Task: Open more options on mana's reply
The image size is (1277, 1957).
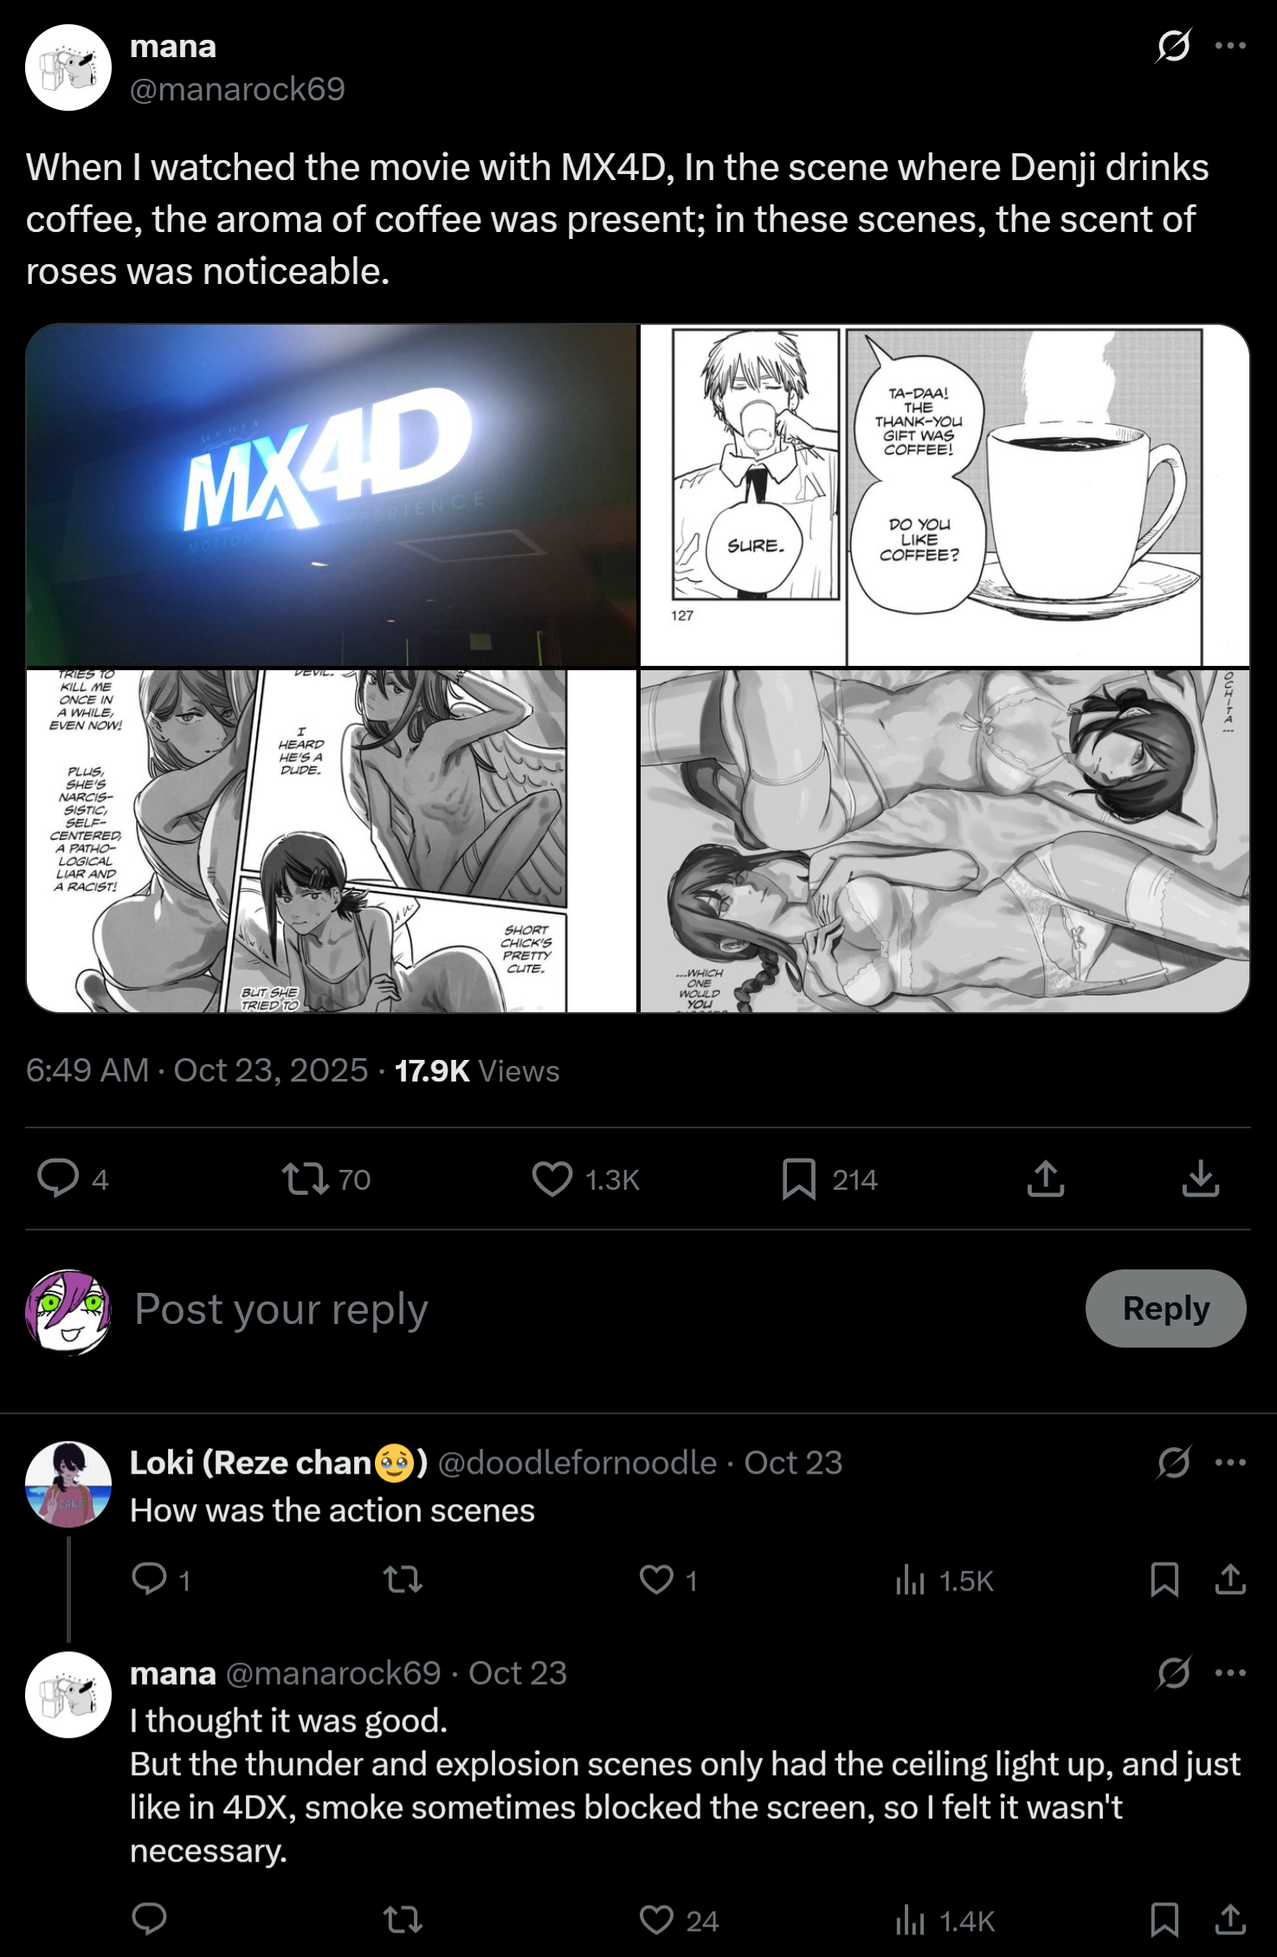Action: point(1230,1673)
